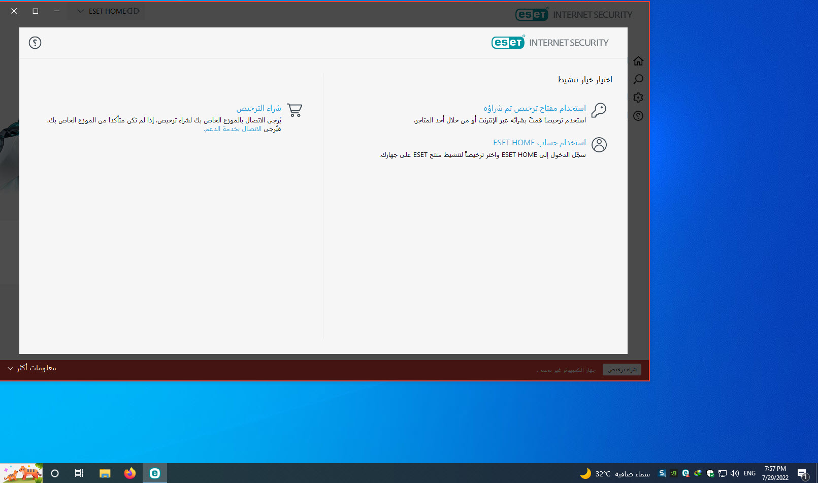Open the 'شراء الترخيص' purchase license link
Screen dimensions: 818x483
(x=258, y=108)
